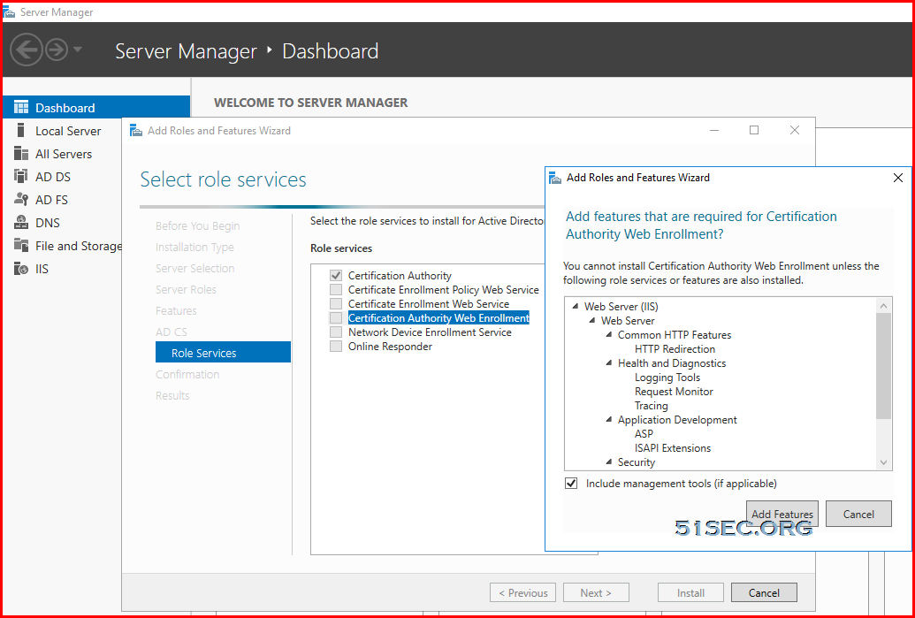Select Tracing in the features tree
Image resolution: width=915 pixels, height=618 pixels.
pos(652,406)
